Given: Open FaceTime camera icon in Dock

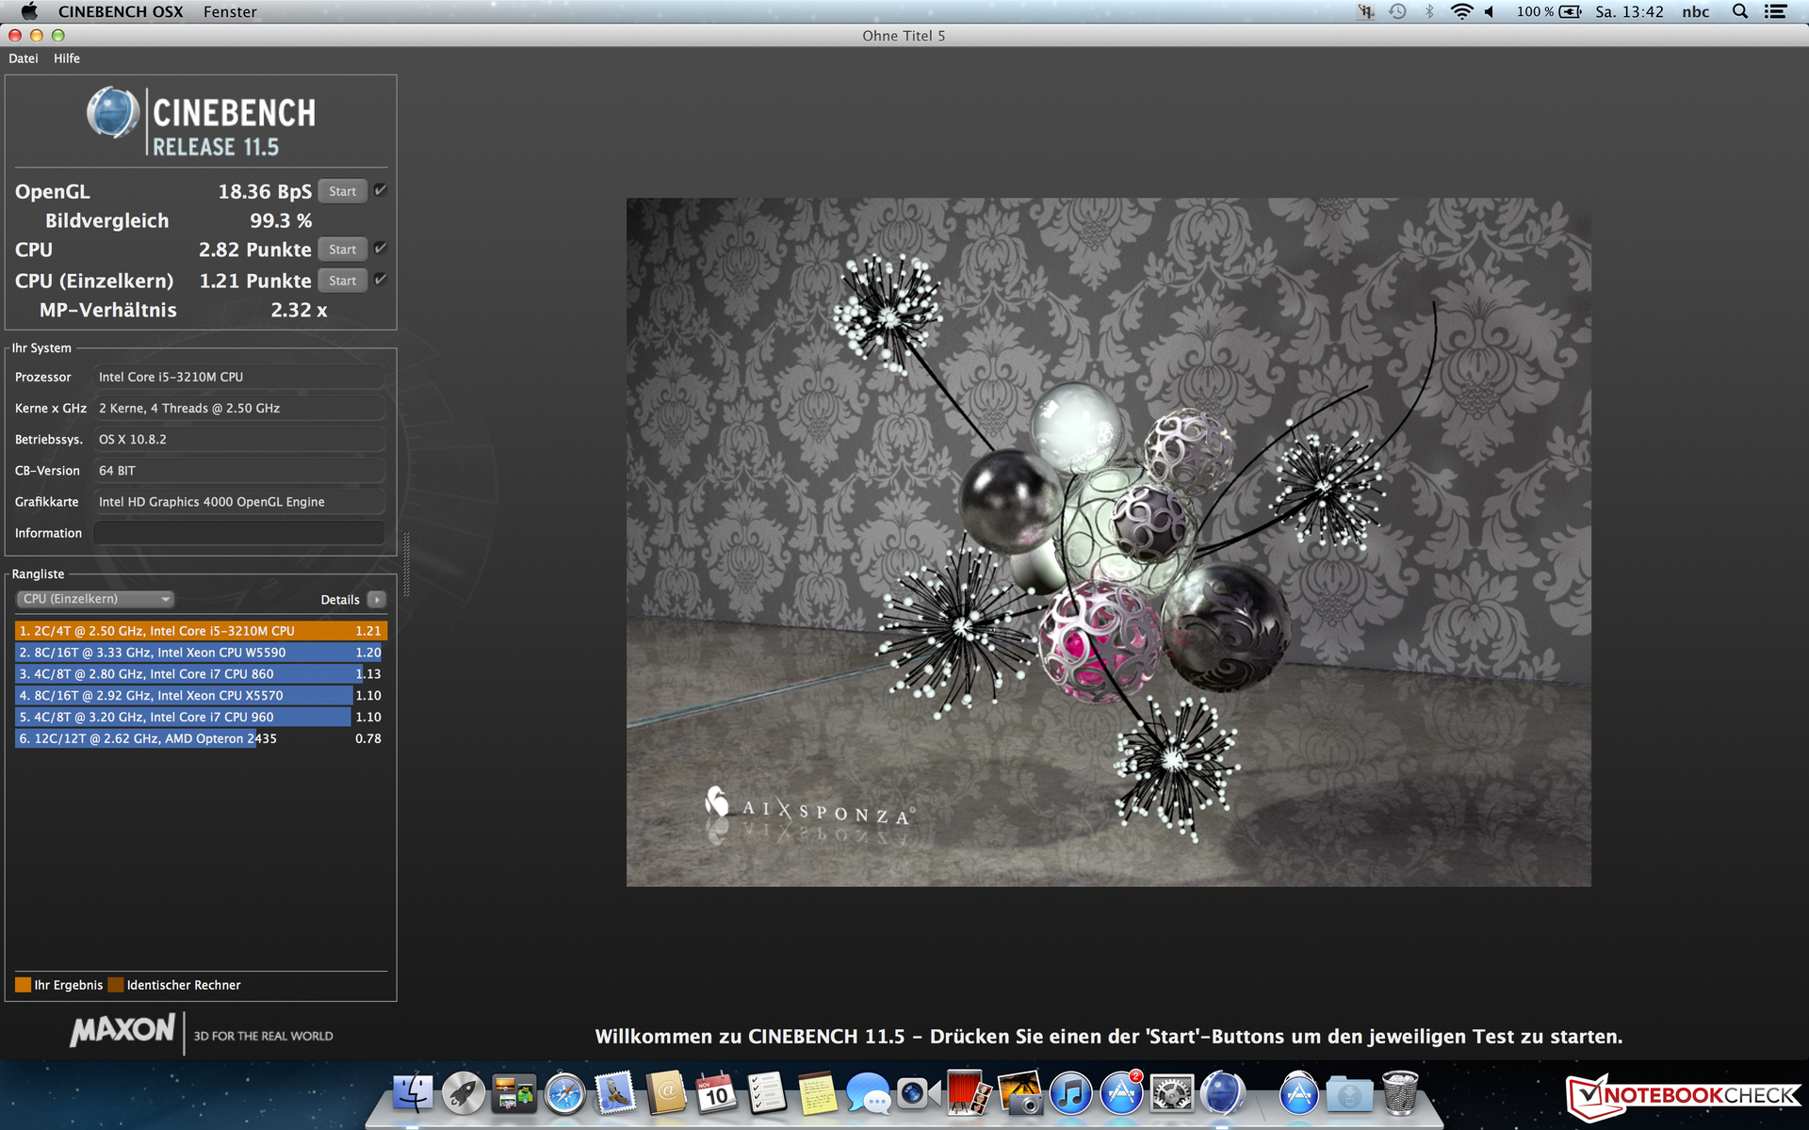Looking at the screenshot, I should pyautogui.click(x=918, y=1094).
